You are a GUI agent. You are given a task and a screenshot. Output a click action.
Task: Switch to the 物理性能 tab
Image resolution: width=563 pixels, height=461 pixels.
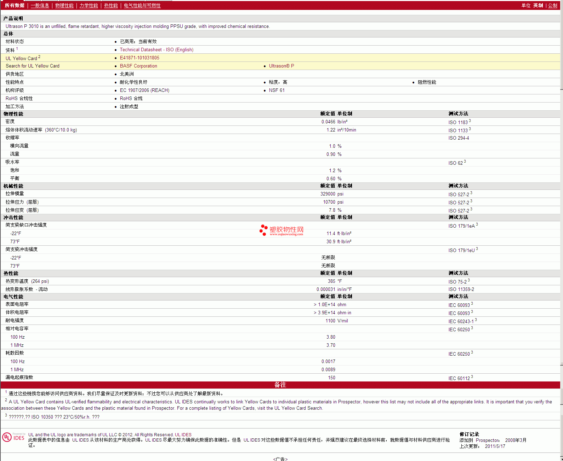click(x=64, y=6)
